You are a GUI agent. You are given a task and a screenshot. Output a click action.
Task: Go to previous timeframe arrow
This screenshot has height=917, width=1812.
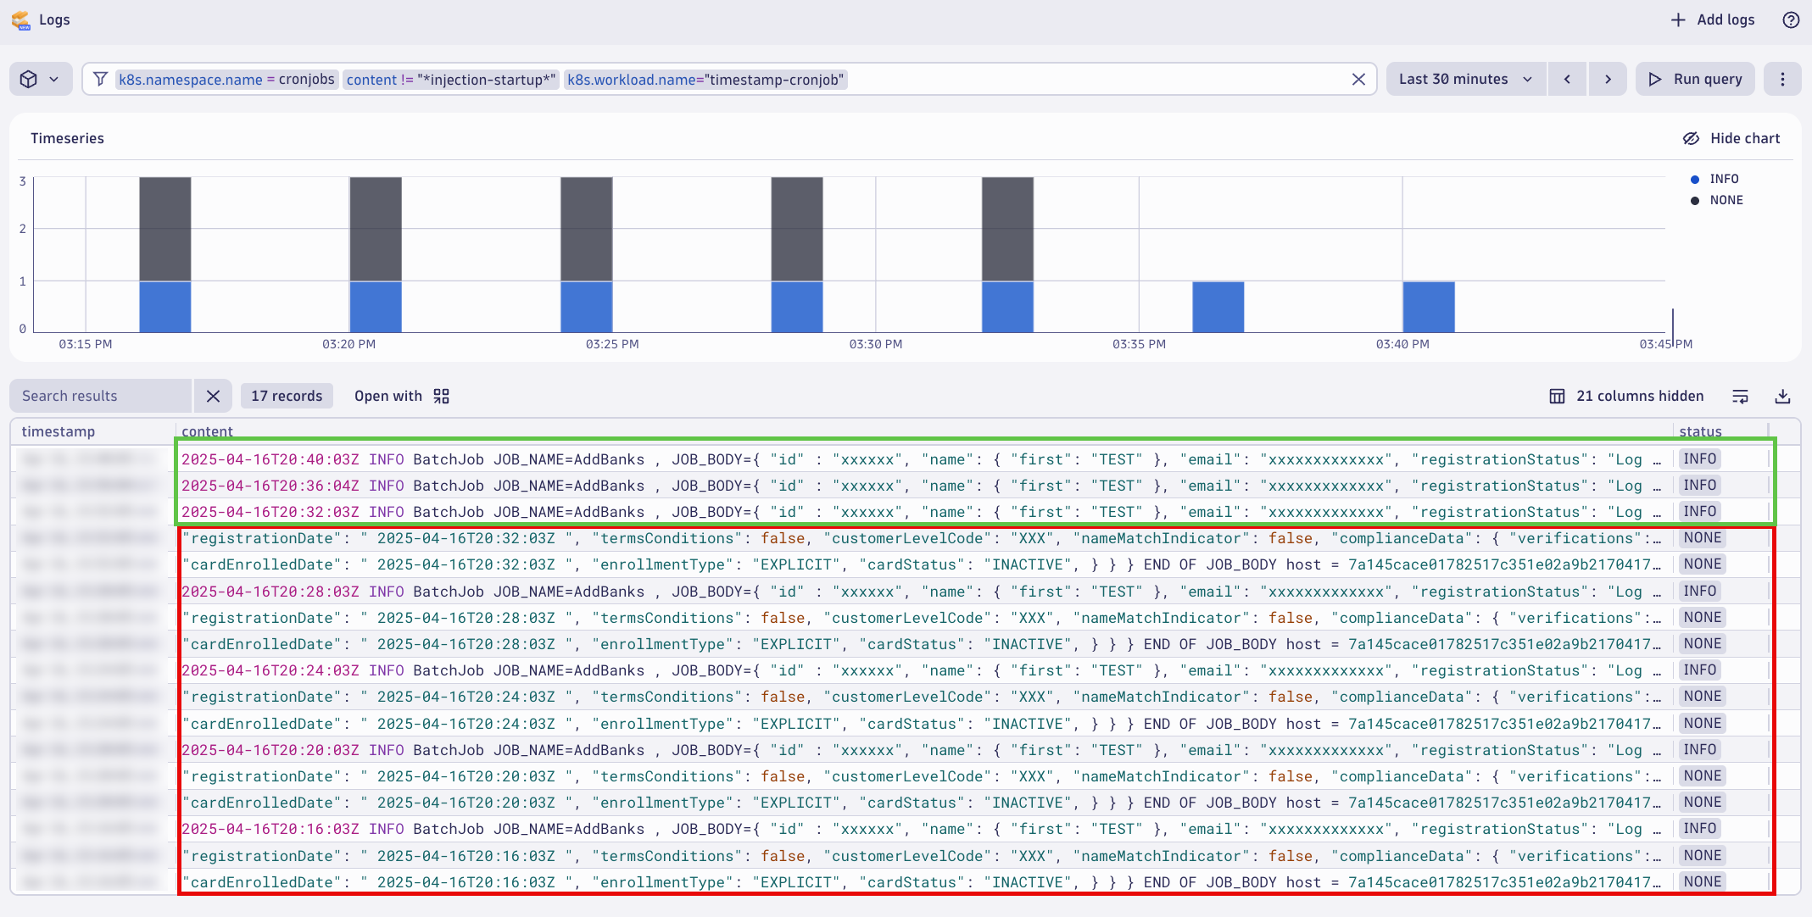coord(1567,79)
